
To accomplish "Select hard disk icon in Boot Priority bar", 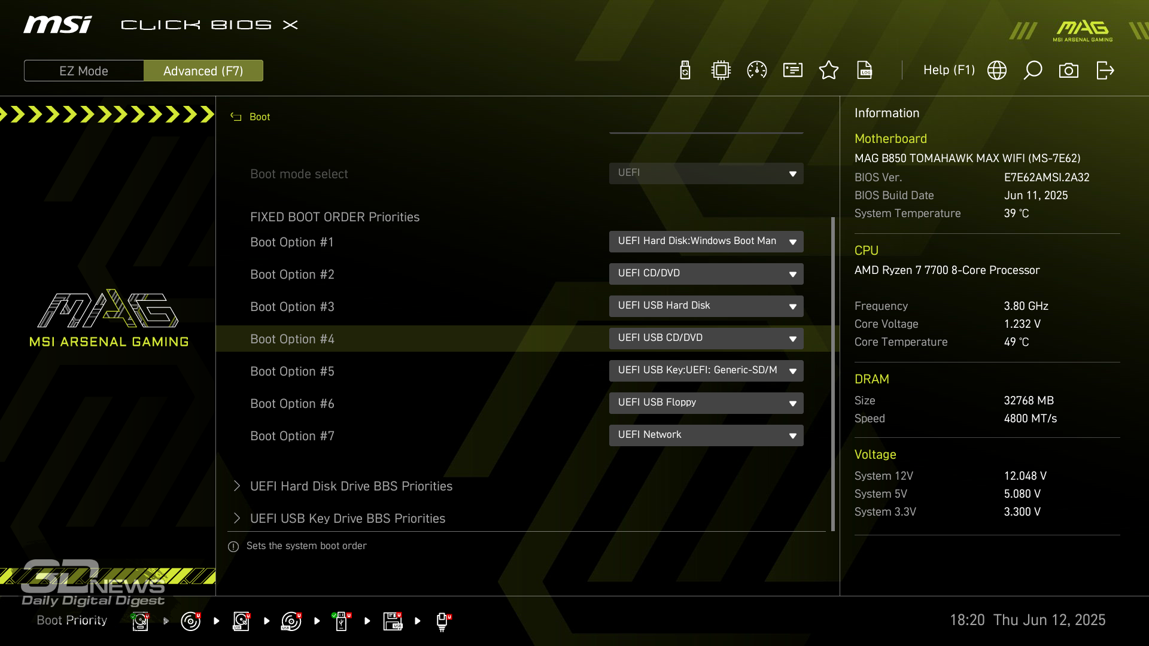I will [x=140, y=621].
